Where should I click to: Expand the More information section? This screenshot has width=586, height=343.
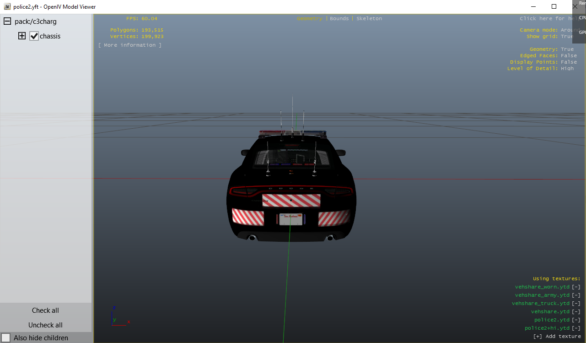[130, 45]
